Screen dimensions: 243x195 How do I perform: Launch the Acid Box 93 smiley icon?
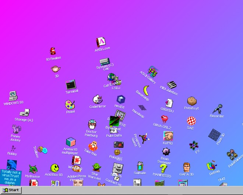[54, 168]
